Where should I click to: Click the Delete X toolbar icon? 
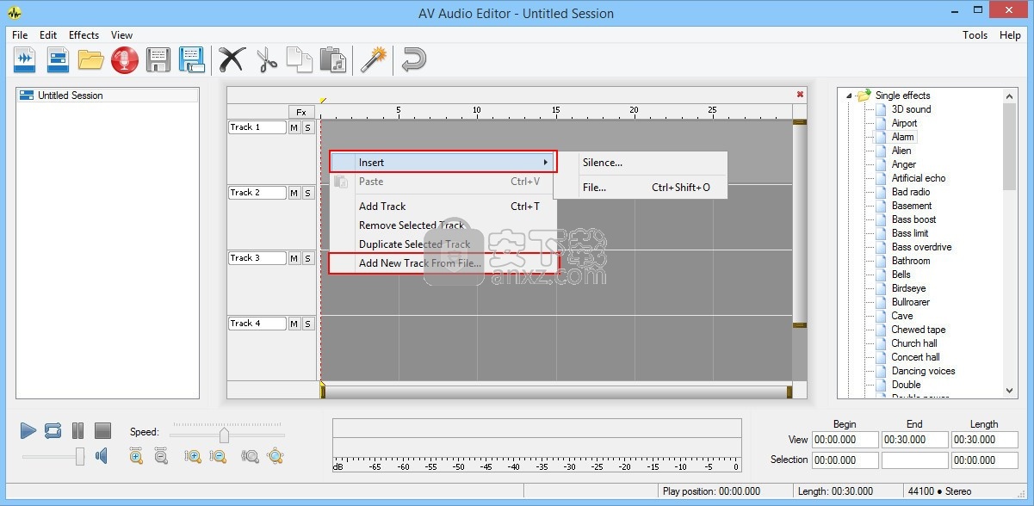coord(232,59)
